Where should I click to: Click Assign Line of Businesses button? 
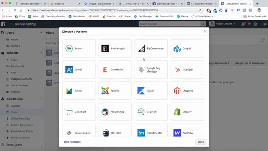(x=250, y=63)
